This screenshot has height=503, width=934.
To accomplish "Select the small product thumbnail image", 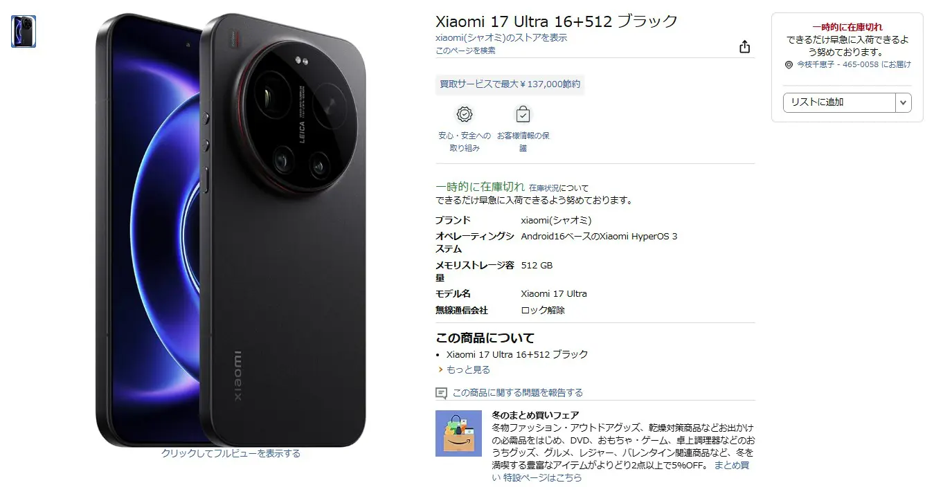I will coord(24,31).
